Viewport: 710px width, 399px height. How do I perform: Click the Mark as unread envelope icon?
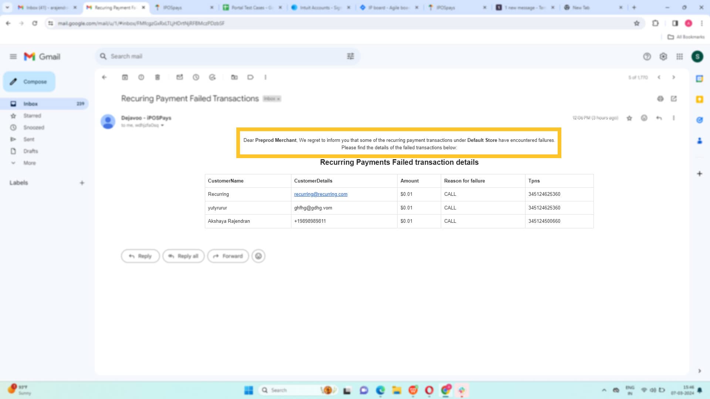pos(180,77)
